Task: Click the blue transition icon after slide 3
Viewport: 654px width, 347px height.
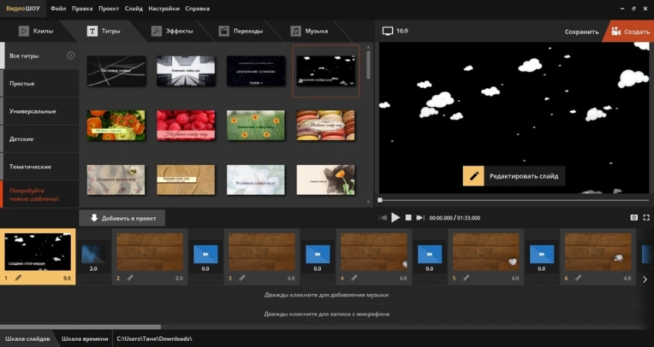Action: [x=317, y=254]
